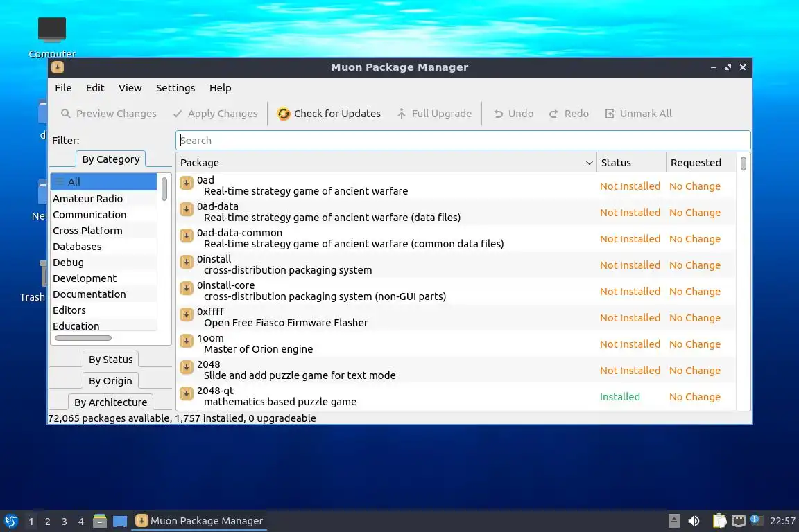Click the package icon beside 0xffff
The image size is (799, 532).
coord(187,314)
